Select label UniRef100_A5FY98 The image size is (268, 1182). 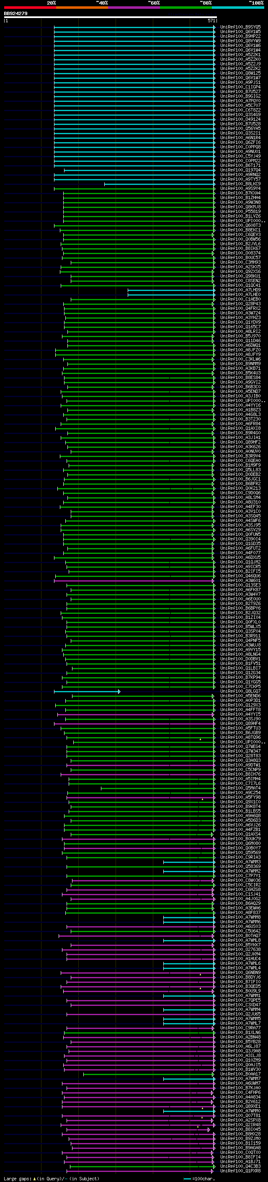point(240,798)
